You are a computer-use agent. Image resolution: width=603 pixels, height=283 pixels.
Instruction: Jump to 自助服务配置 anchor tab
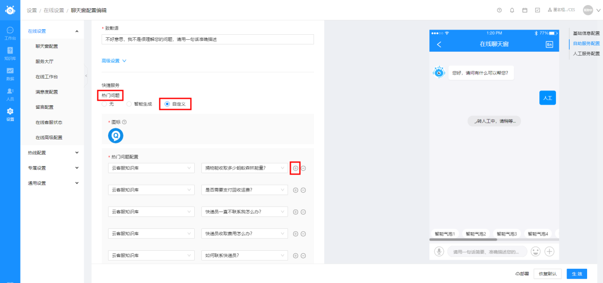click(586, 44)
